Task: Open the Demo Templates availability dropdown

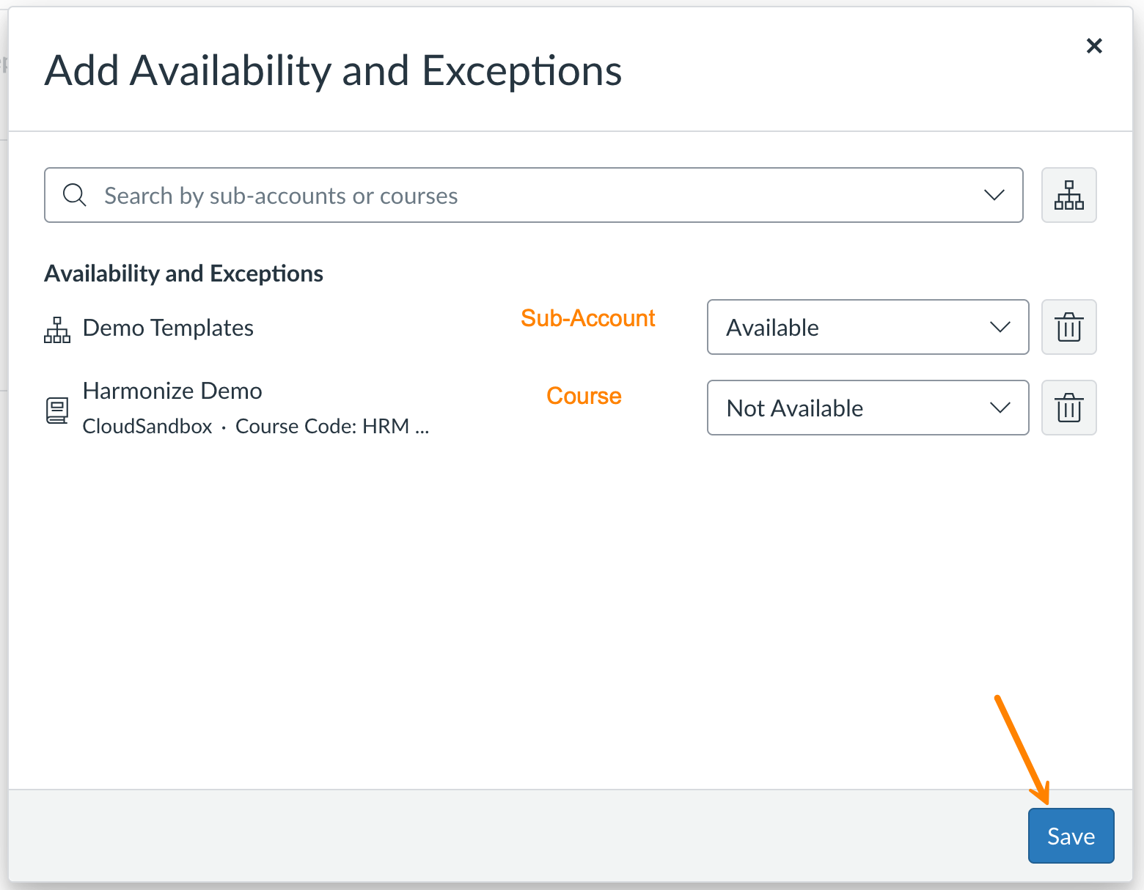Action: pos(868,327)
